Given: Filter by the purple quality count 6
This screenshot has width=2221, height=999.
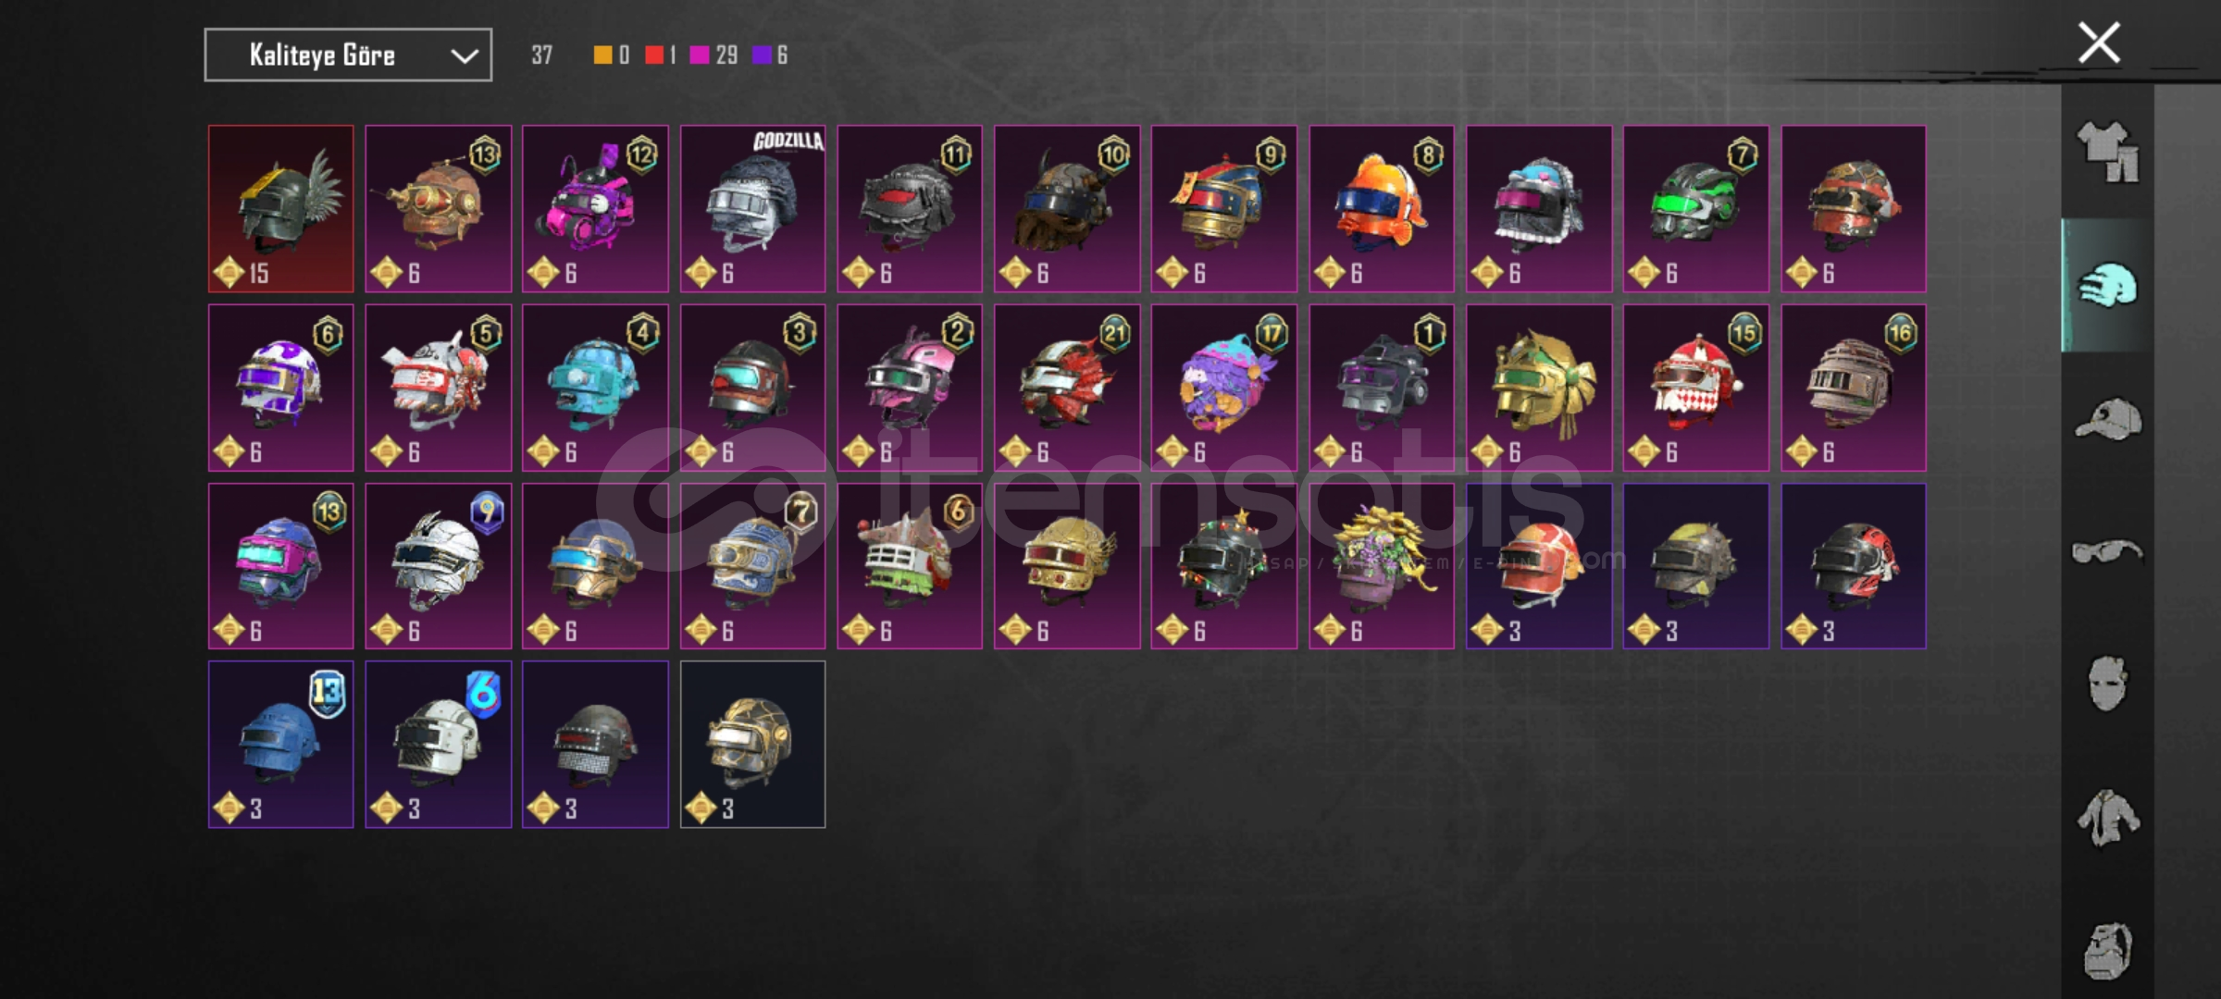Looking at the screenshot, I should coord(770,55).
